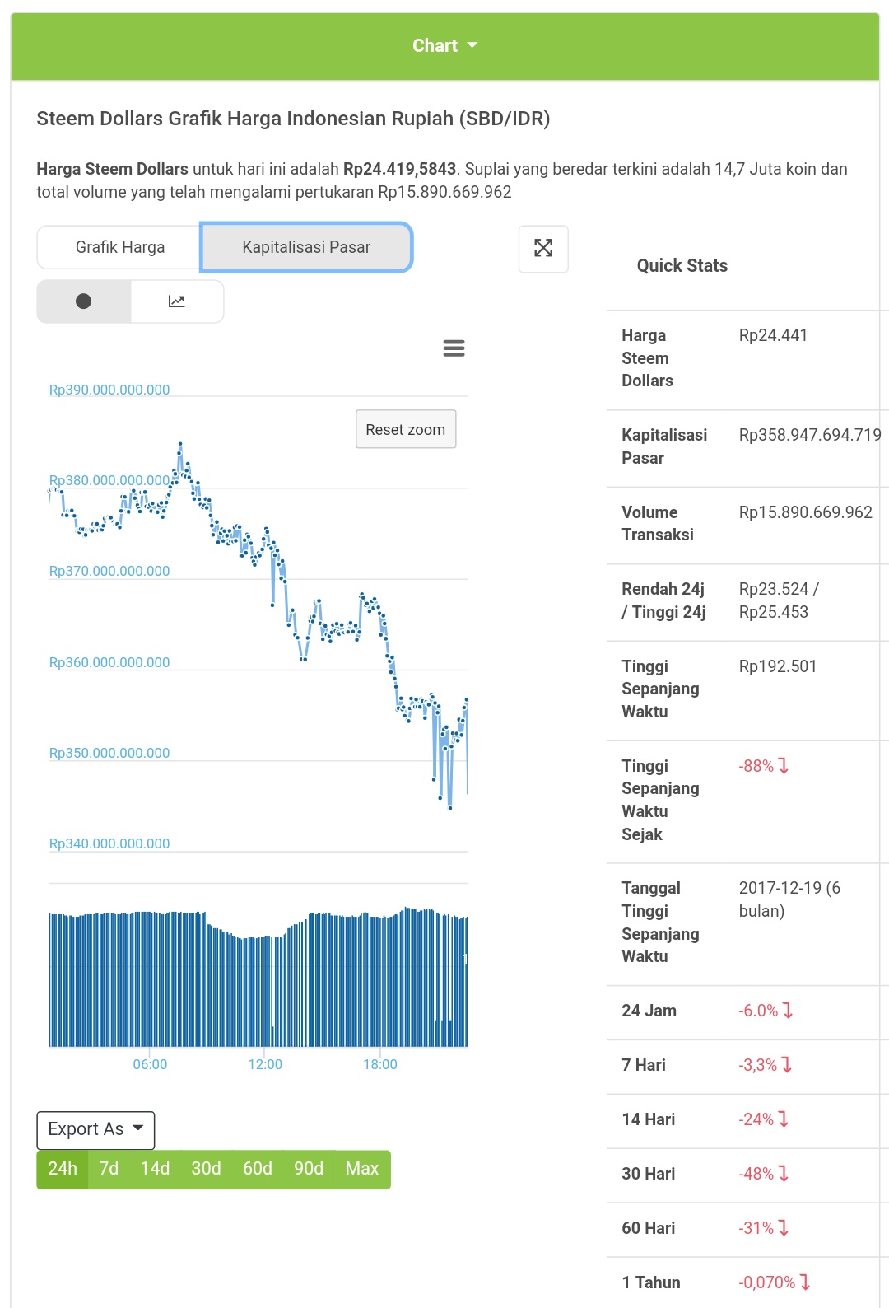889x1308 pixels.
Task: Expand the Export As dropdown
Action: pos(95,1129)
